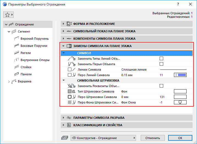
Task: Click the Параметры Символа Разрыва icon
Action: click(x=69, y=118)
